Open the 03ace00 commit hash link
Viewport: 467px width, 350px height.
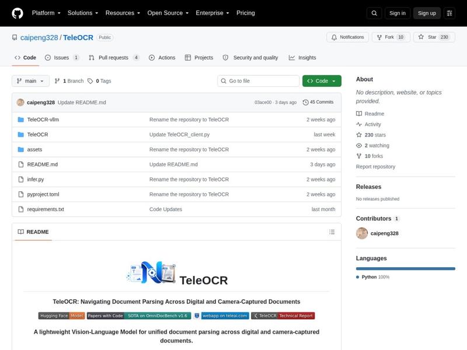[263, 103]
